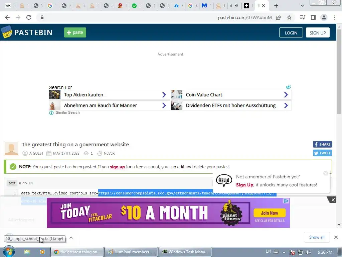Show hidden tray icons arrow

284,252
